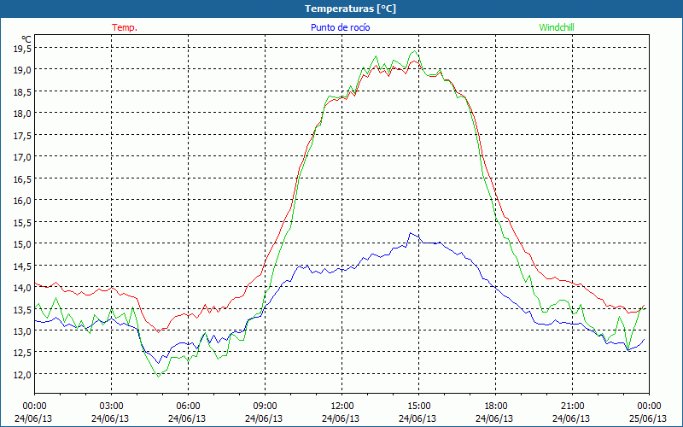Viewport: 683px width, 427px height.
Task: Click the 06:00 time axis label
Action: [x=188, y=407]
